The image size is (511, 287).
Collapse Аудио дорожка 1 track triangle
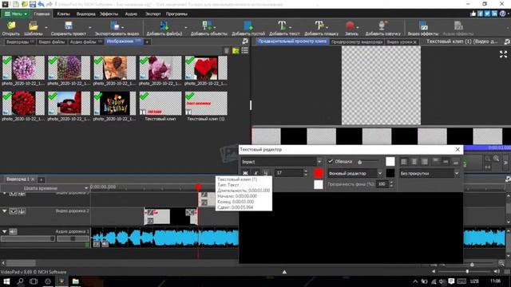point(4,232)
